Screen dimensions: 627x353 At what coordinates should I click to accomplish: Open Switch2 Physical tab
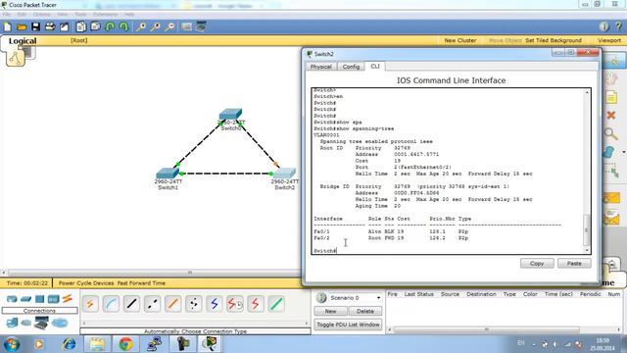pos(321,67)
